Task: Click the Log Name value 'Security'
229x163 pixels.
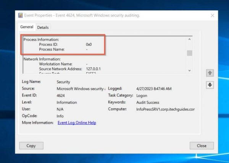Action: click(x=63, y=82)
